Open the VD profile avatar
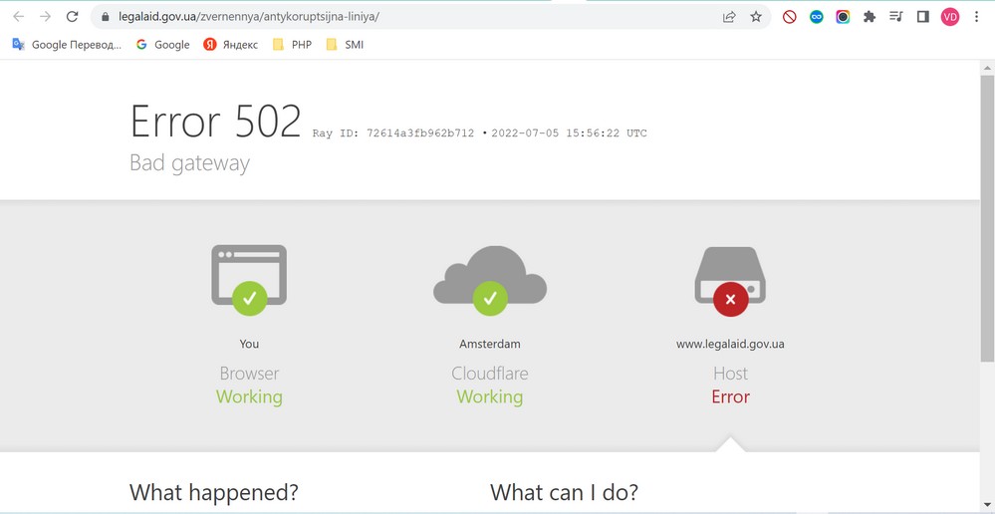 950,17
